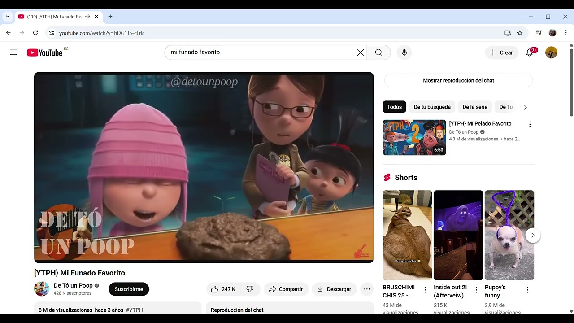Open the notifications bell

(530, 52)
